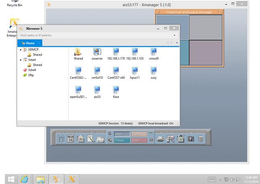Switch to workspace Three

(122, 140)
